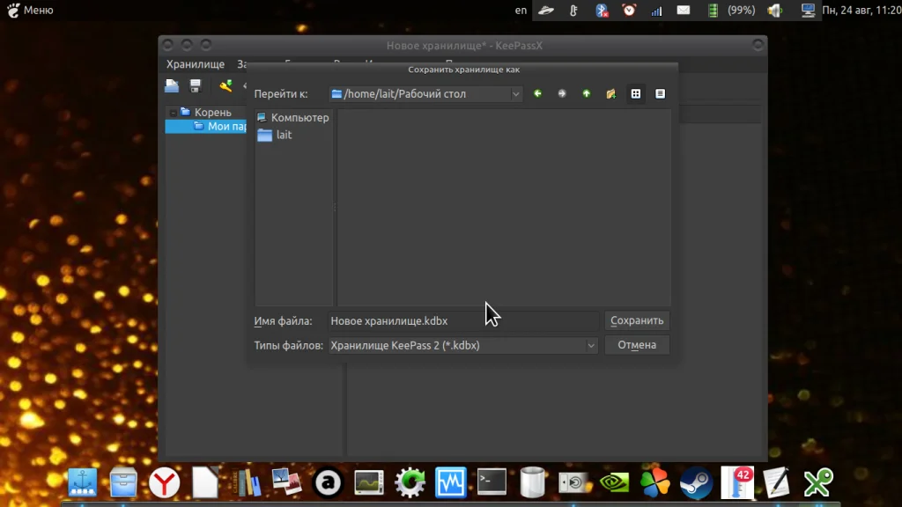
Task: Launch Yandex browser from the dock
Action: [x=164, y=481]
